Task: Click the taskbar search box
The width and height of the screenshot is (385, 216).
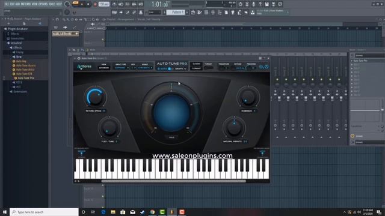Action: point(44,212)
